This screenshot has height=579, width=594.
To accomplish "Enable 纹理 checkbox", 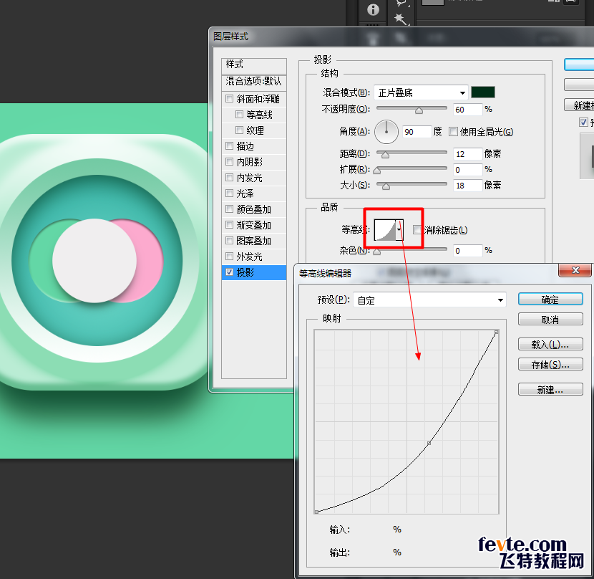I will pos(238,130).
